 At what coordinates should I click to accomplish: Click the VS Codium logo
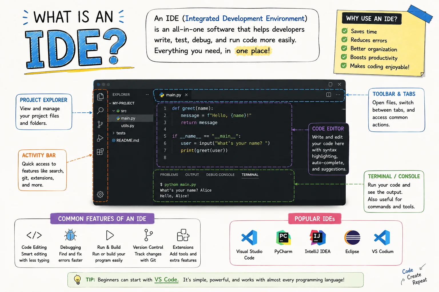pos(382,237)
